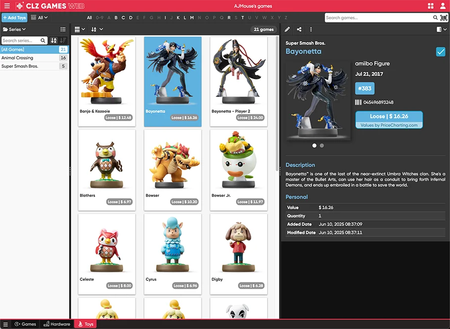Open the card view layout dropdown
The image size is (450, 329).
[80, 29]
